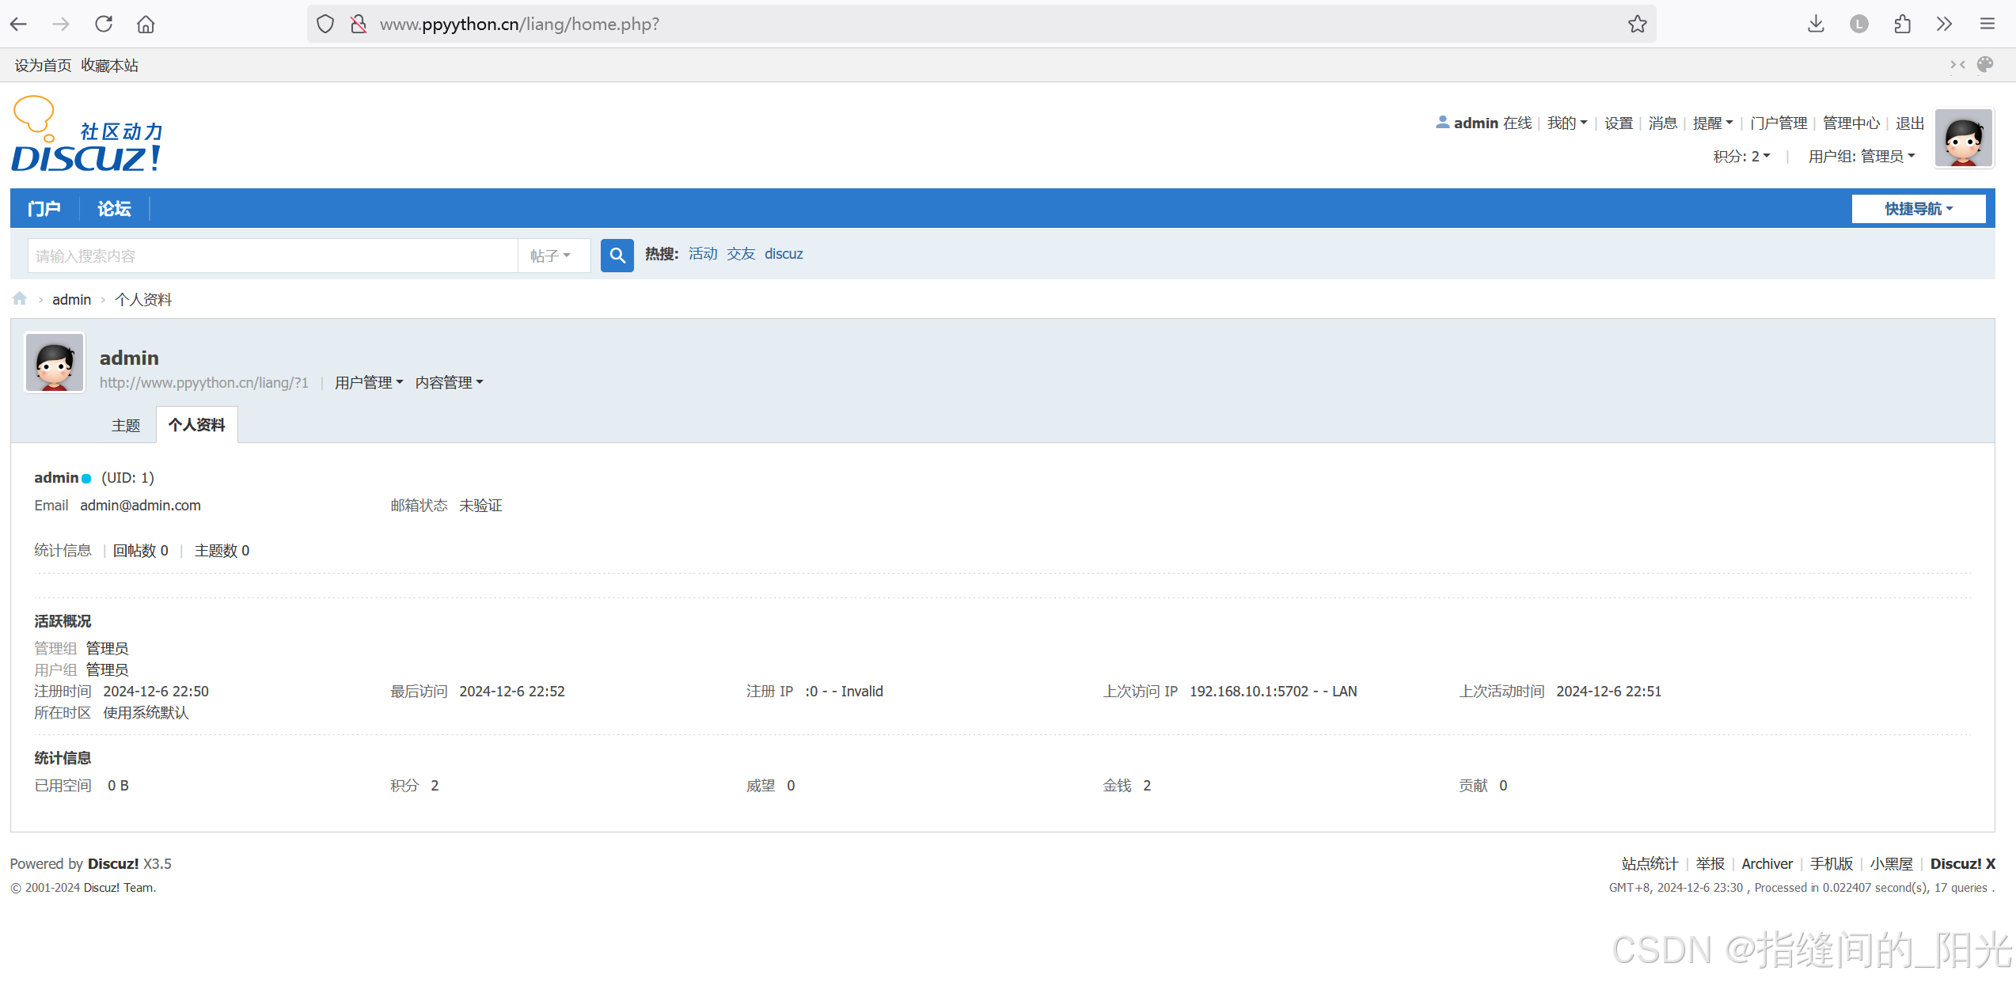This screenshot has width=2016, height=982.
Task: Expand the 内容管理 dropdown
Action: tap(449, 383)
